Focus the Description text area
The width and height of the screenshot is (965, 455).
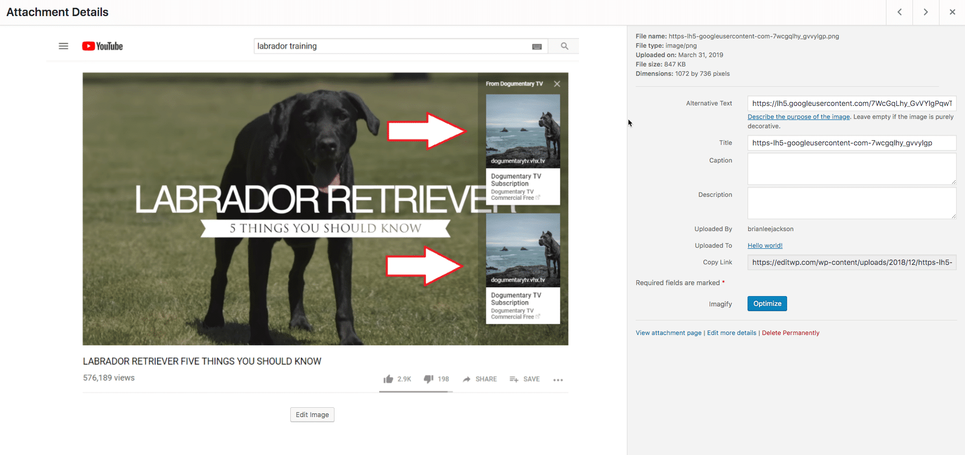(852, 203)
